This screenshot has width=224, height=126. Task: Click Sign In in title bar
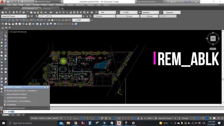tap(173, 2)
